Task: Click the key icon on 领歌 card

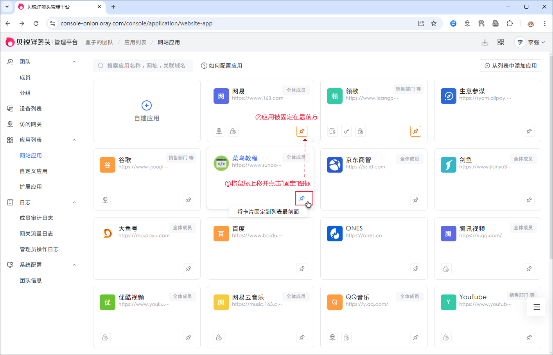Action: [x=347, y=131]
